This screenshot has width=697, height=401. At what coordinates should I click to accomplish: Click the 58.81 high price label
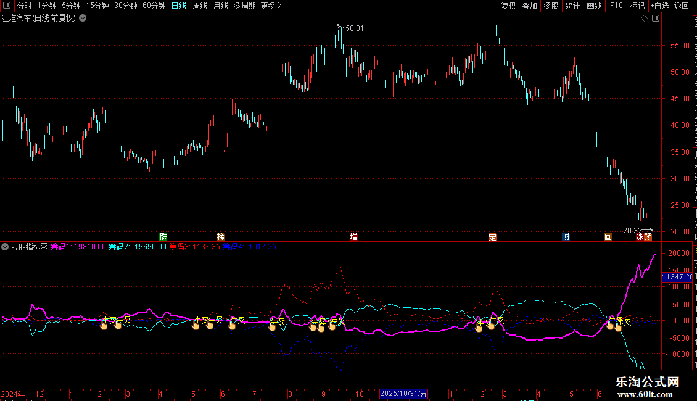[x=354, y=28]
